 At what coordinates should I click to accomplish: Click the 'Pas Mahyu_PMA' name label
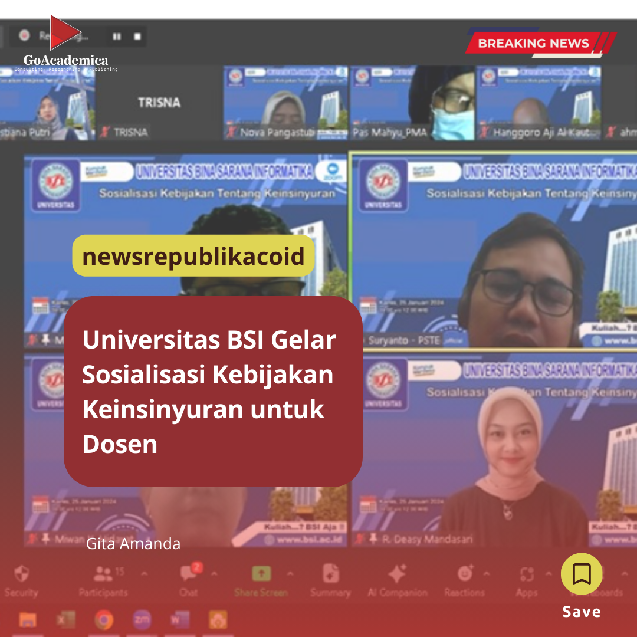pos(390,132)
